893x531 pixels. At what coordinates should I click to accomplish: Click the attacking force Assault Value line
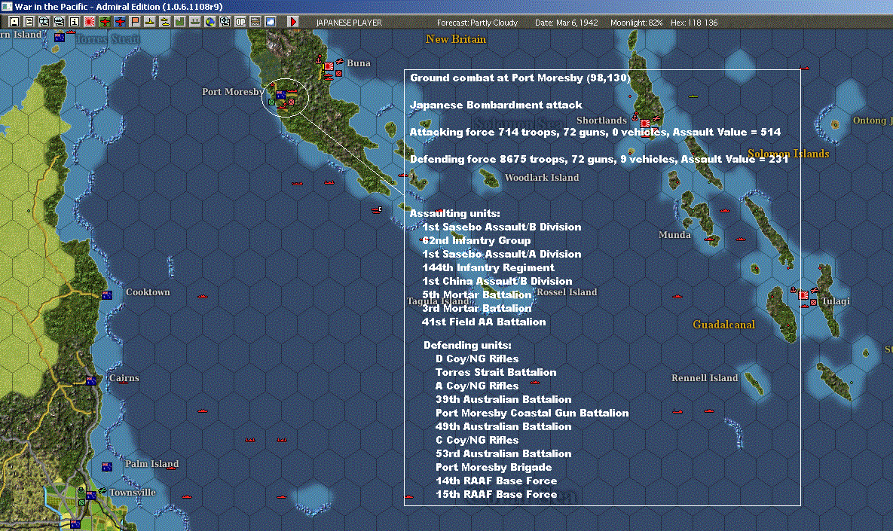coord(595,132)
